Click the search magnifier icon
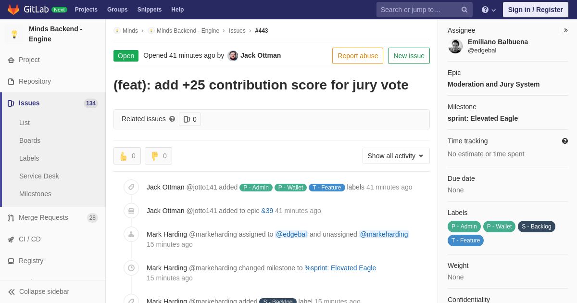 [x=464, y=10]
